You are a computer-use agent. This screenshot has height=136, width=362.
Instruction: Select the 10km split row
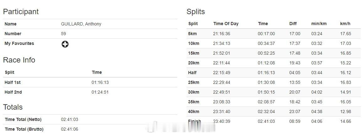tap(273, 43)
